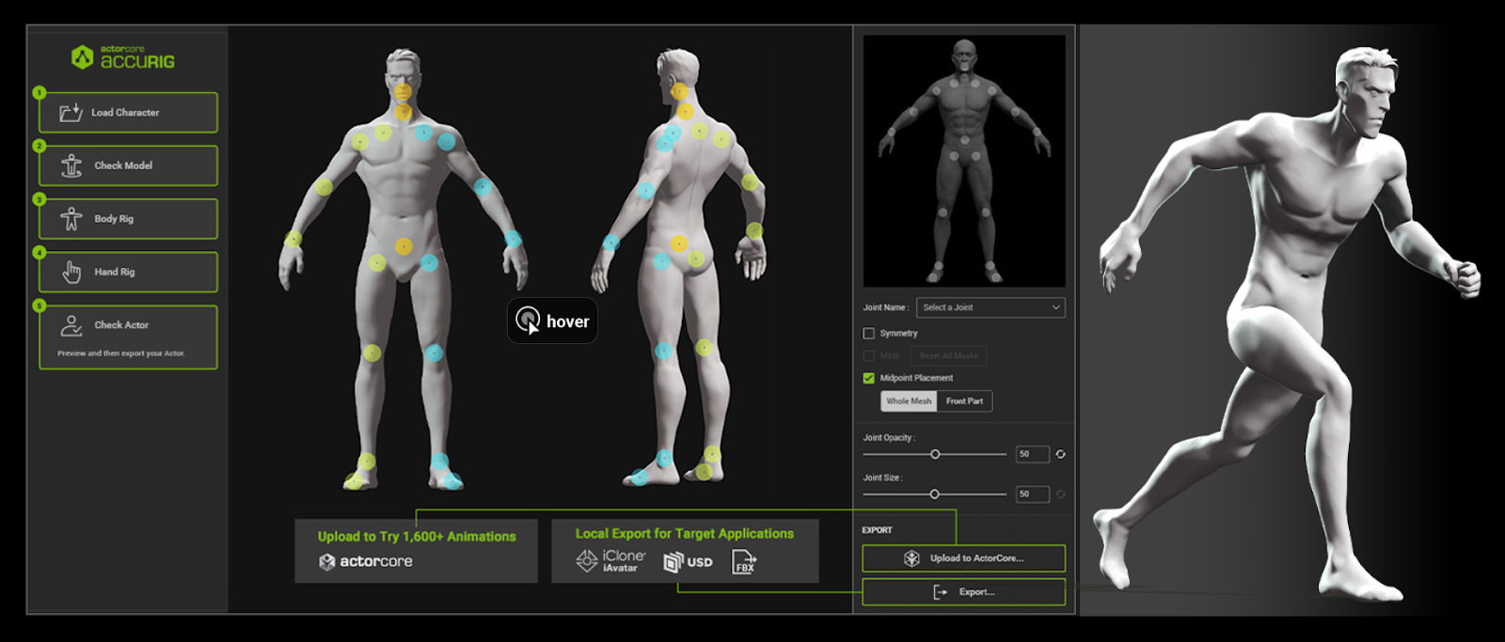
Task: Click the Load Character step label
Action: [x=125, y=113]
